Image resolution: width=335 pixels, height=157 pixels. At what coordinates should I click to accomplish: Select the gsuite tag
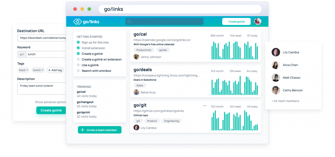tap(163, 50)
